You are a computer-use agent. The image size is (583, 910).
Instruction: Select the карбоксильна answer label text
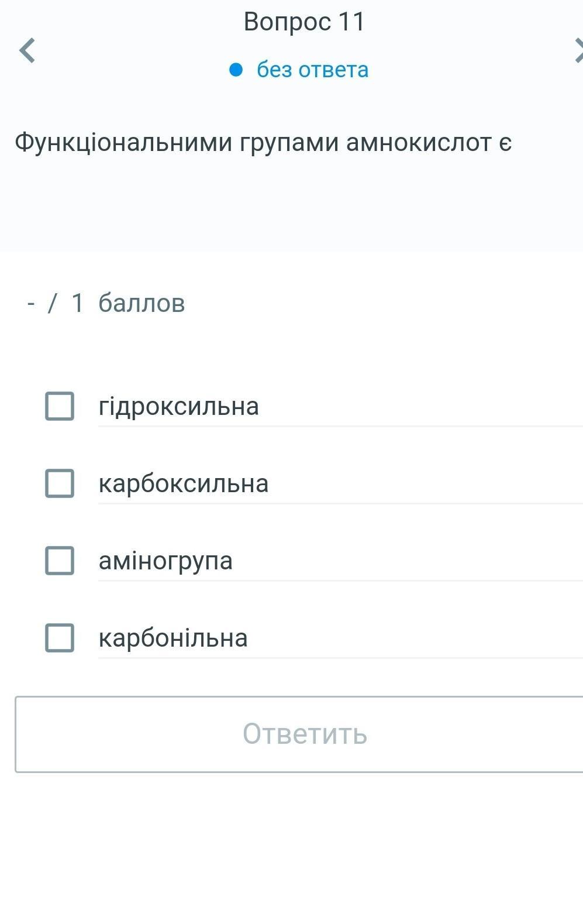(183, 483)
